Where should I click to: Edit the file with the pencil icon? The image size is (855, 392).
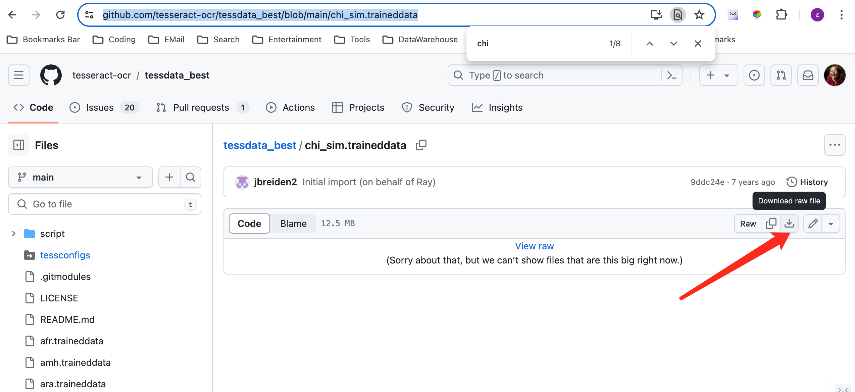point(813,224)
